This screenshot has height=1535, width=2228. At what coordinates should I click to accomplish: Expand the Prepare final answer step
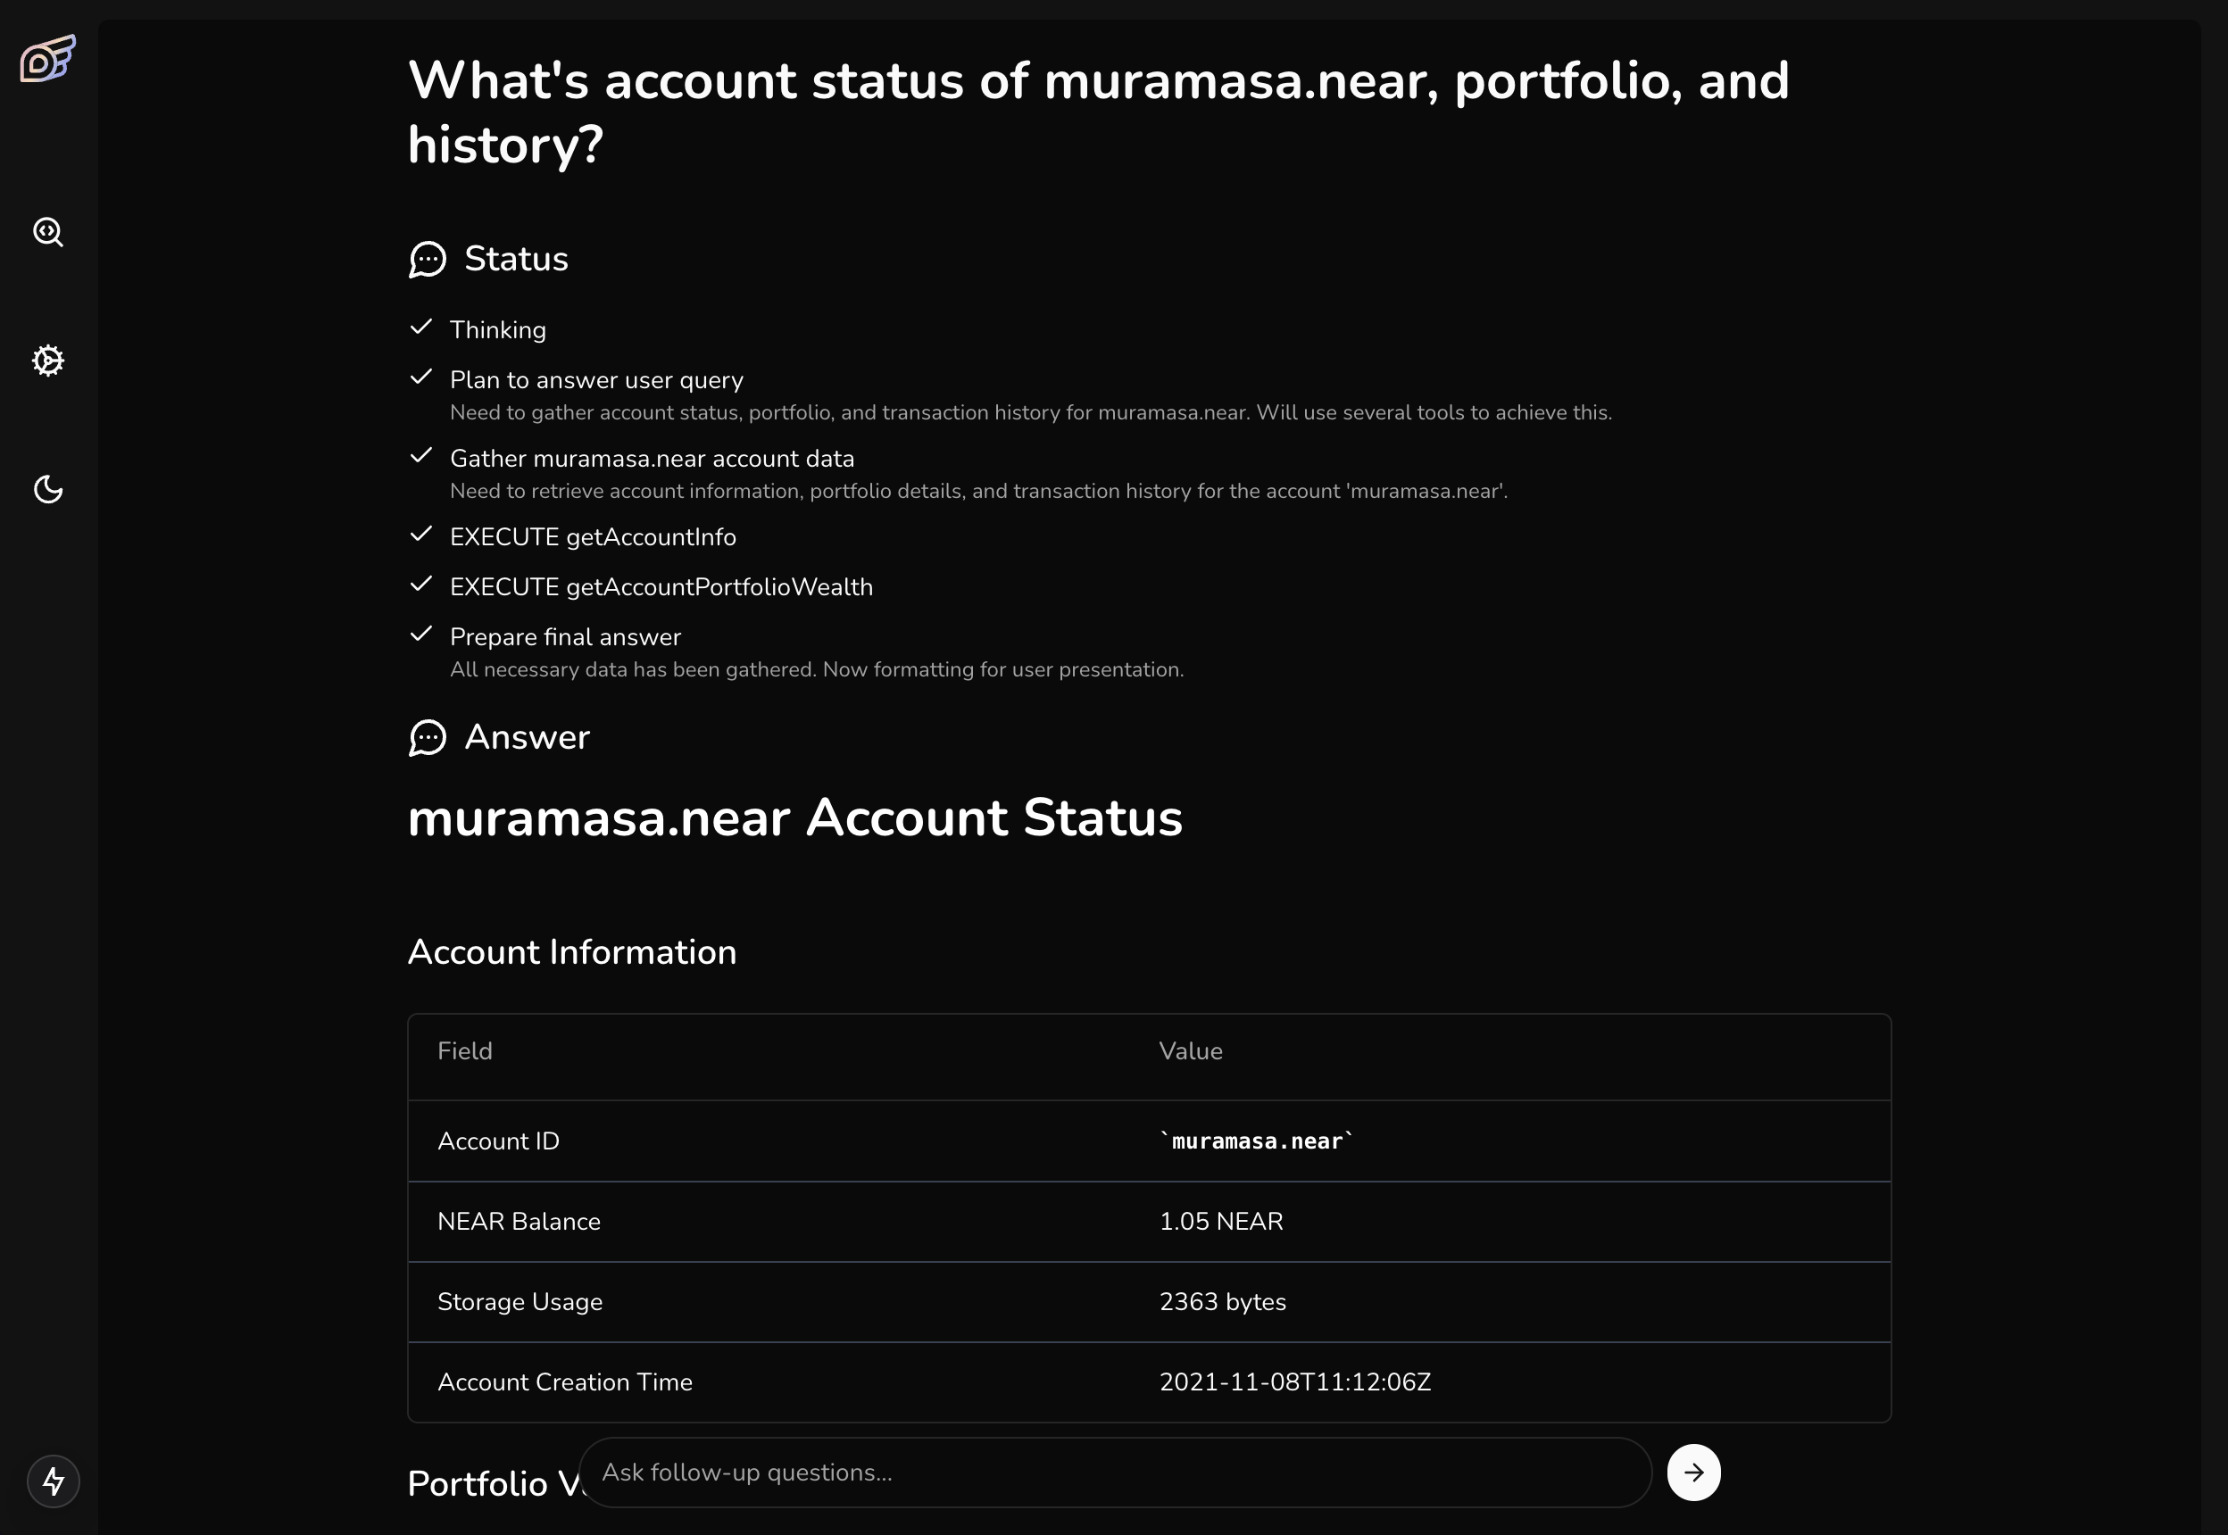click(565, 636)
